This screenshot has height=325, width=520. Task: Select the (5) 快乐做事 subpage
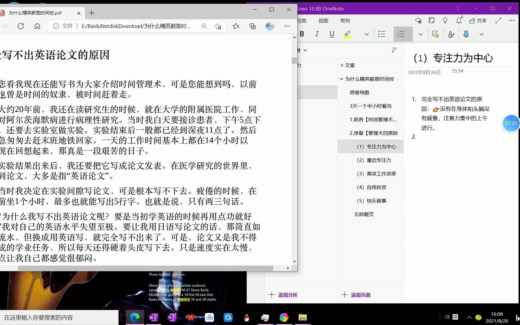coord(370,201)
